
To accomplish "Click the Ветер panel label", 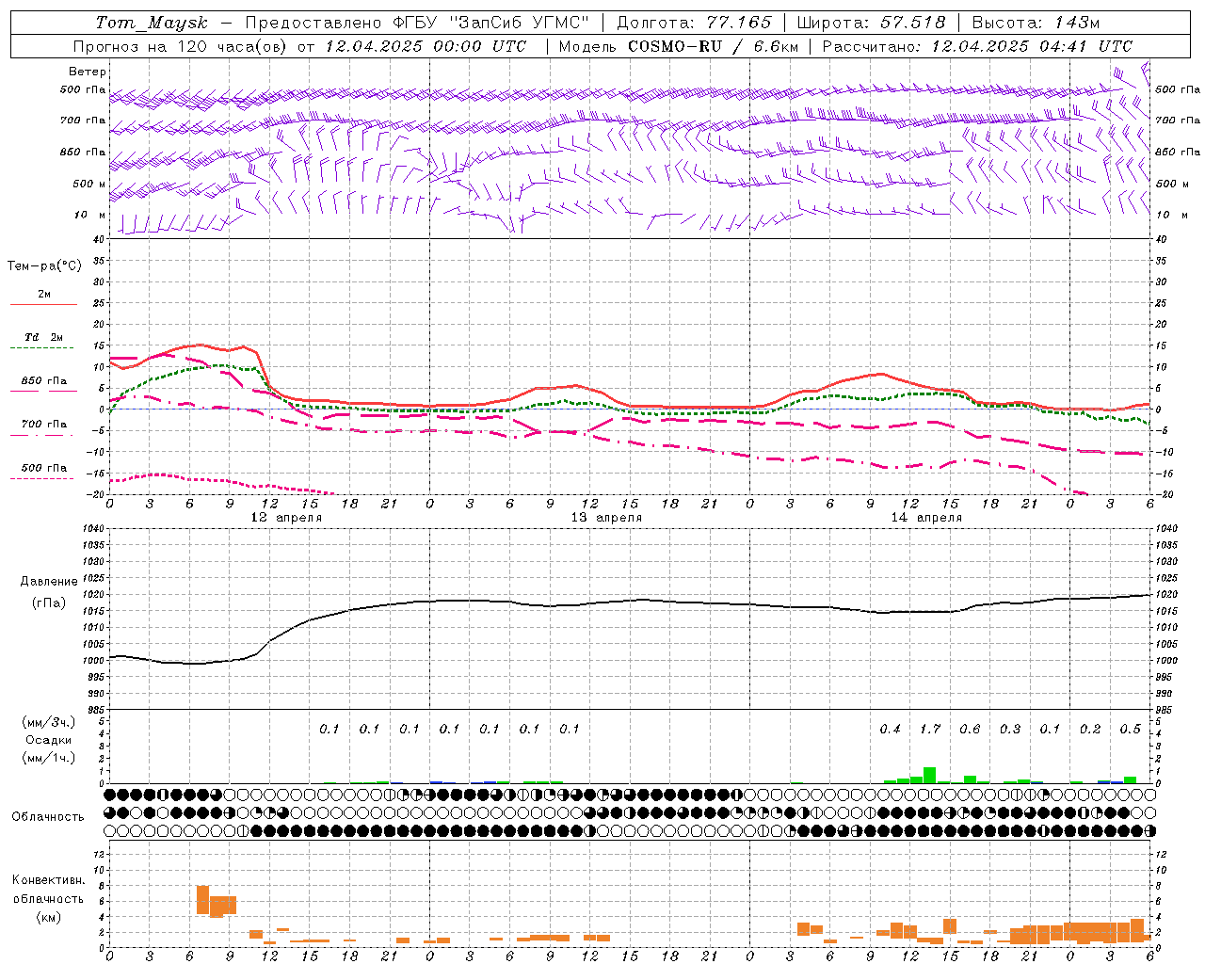I will click(88, 72).
